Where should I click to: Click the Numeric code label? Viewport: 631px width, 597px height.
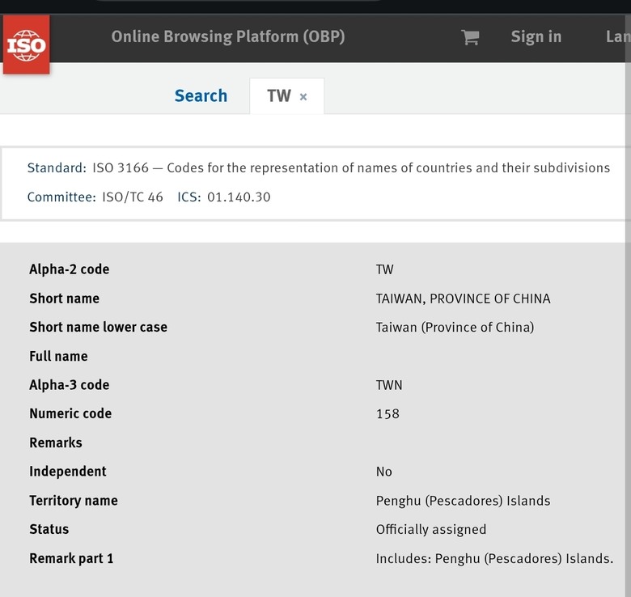70,413
